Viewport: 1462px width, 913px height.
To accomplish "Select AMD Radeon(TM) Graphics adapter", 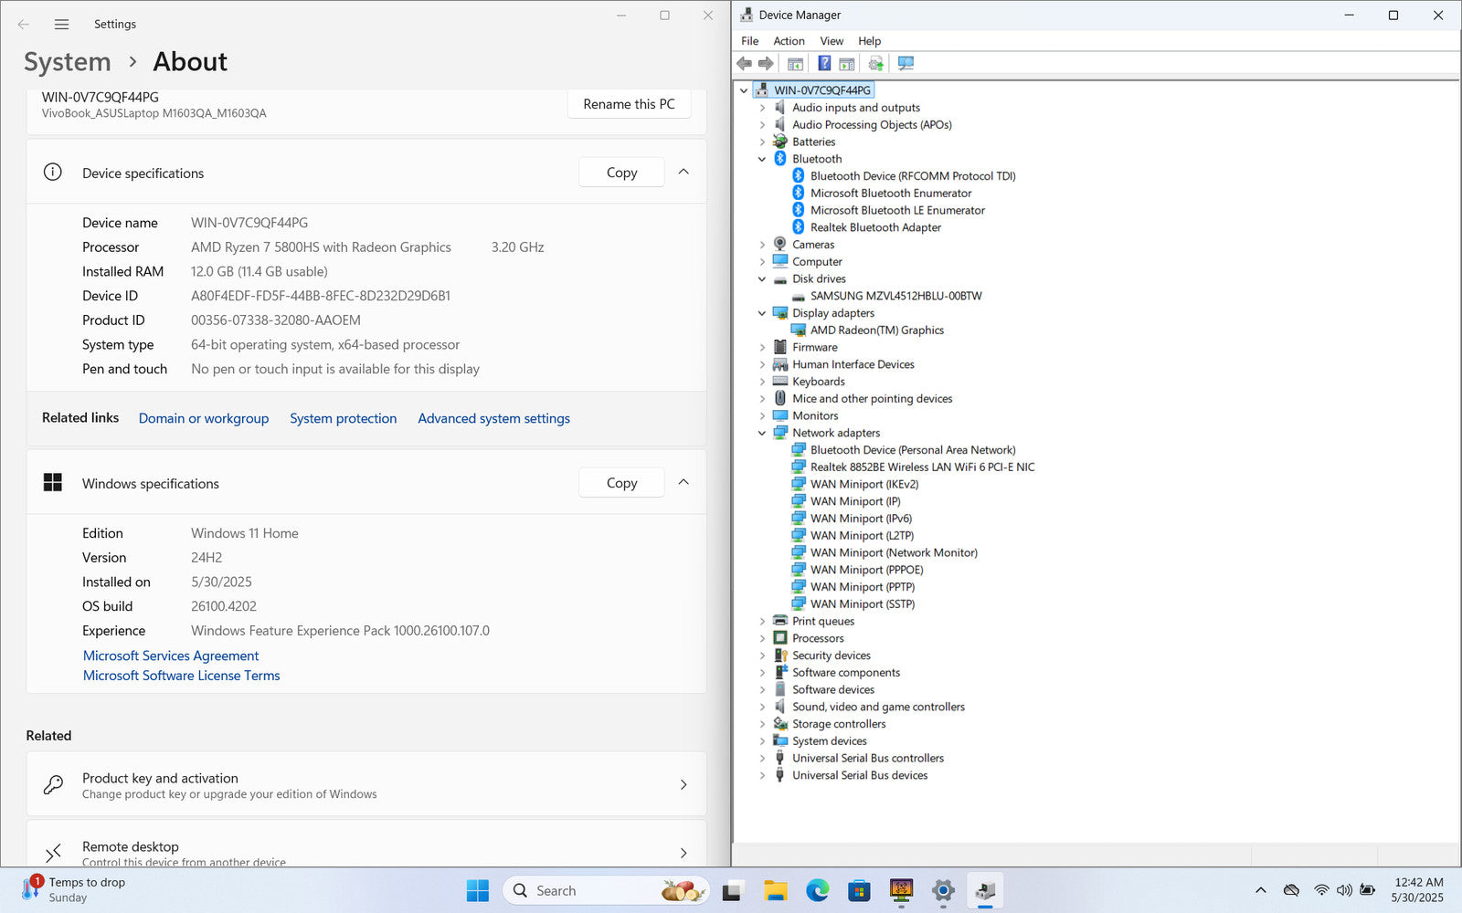I will 876,331.
